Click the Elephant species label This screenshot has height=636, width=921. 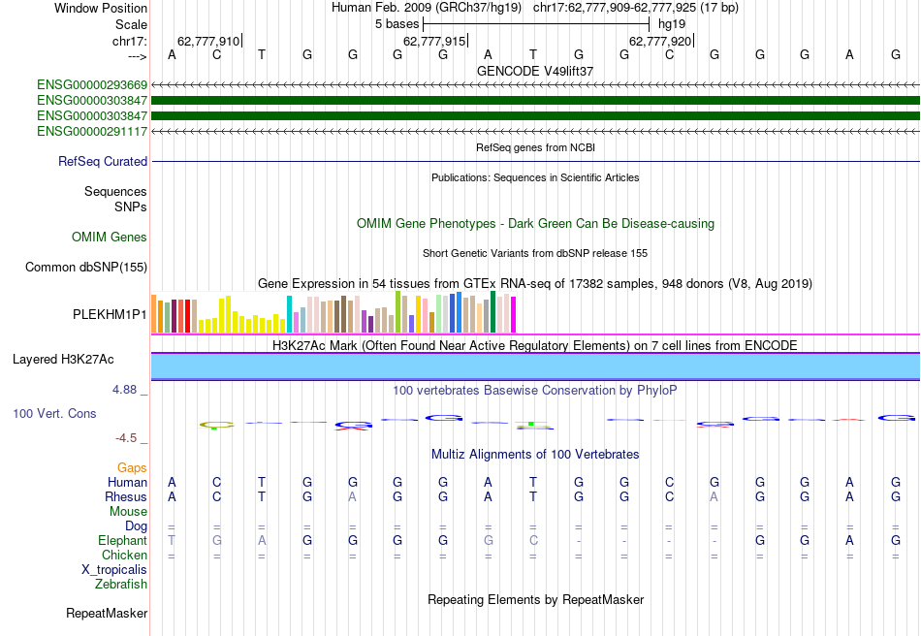click(x=122, y=540)
